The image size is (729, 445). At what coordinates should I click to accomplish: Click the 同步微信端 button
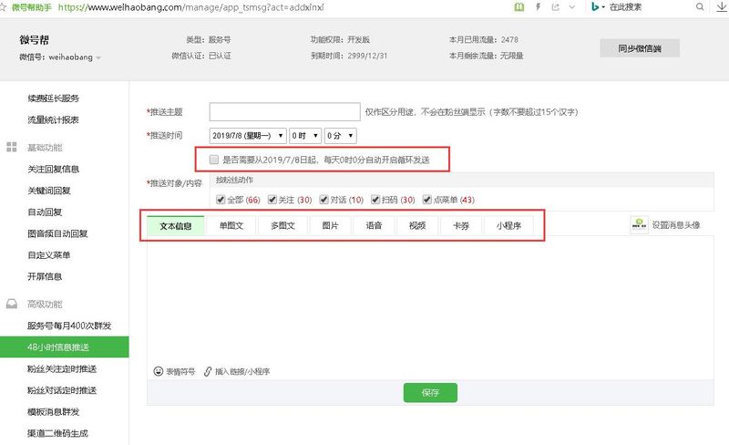(640, 48)
